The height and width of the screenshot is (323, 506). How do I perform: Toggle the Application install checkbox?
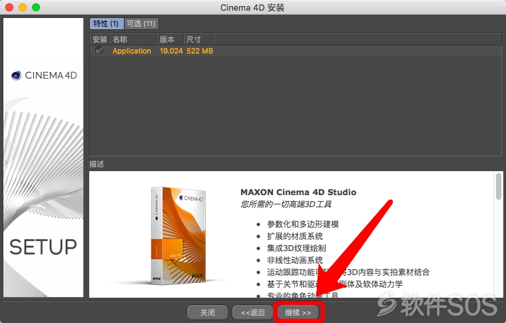[99, 51]
